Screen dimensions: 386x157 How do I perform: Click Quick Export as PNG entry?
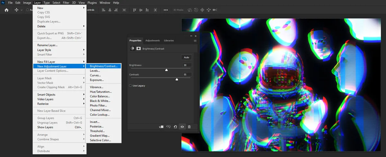point(60,33)
